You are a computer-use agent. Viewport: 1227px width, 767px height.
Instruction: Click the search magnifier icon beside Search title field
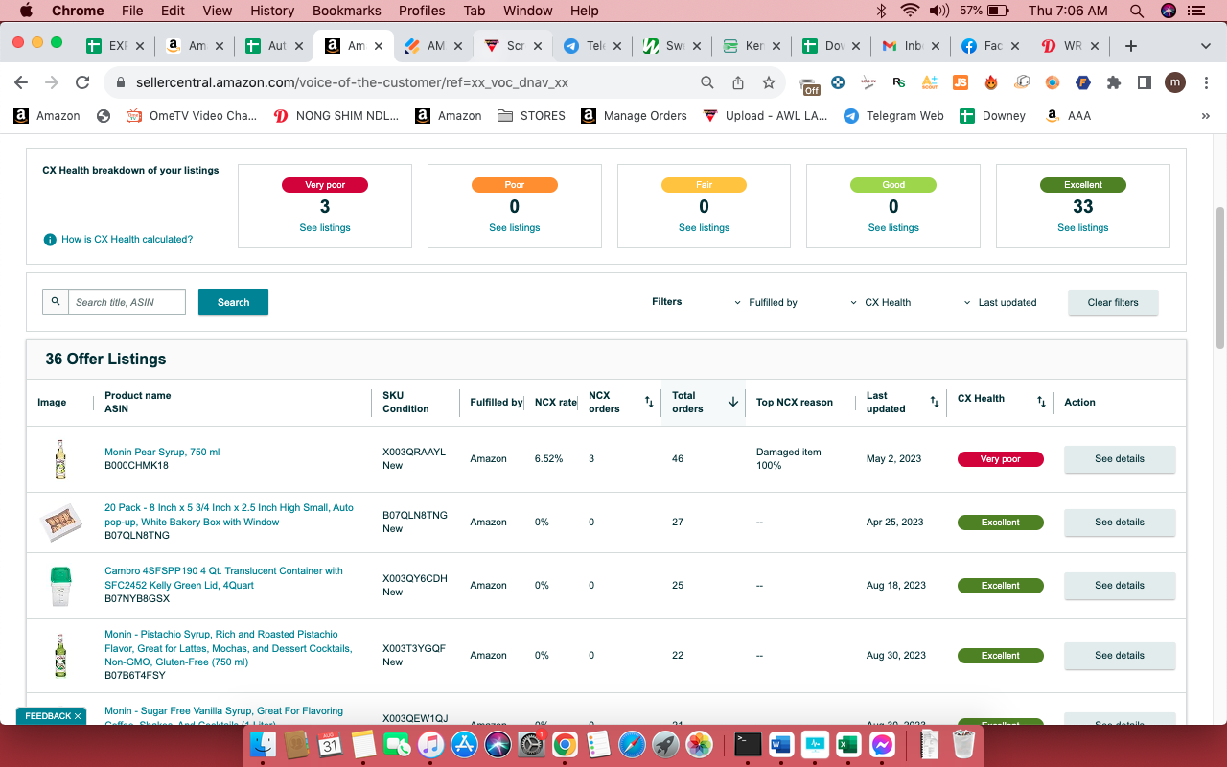click(56, 302)
